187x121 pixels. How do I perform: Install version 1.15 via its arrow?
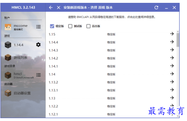[172, 34]
